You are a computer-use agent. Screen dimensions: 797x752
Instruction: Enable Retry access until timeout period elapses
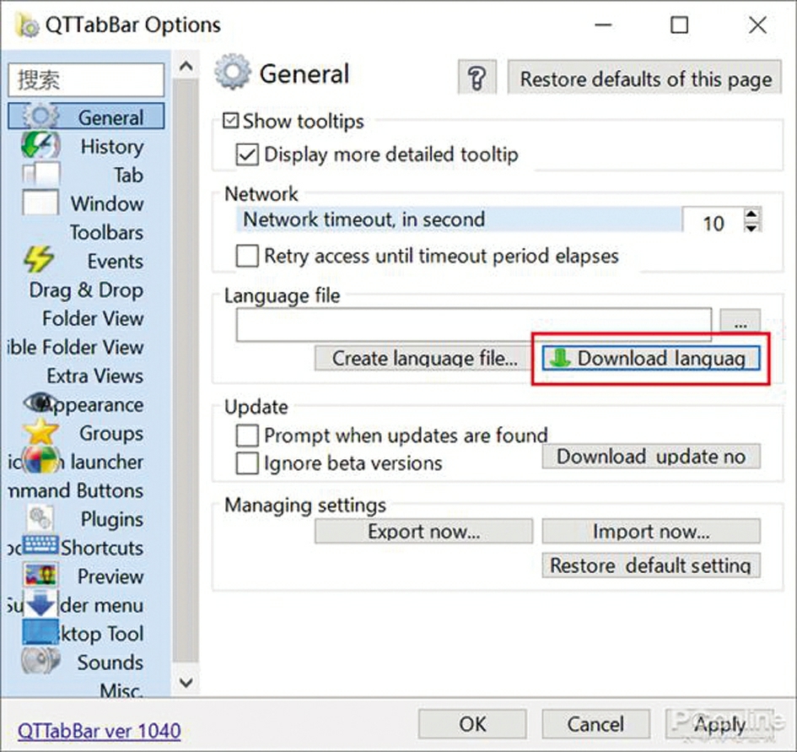(x=247, y=256)
